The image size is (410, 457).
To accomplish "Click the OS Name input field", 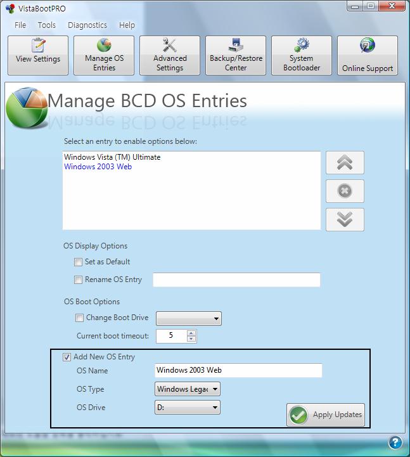I will click(x=238, y=370).
